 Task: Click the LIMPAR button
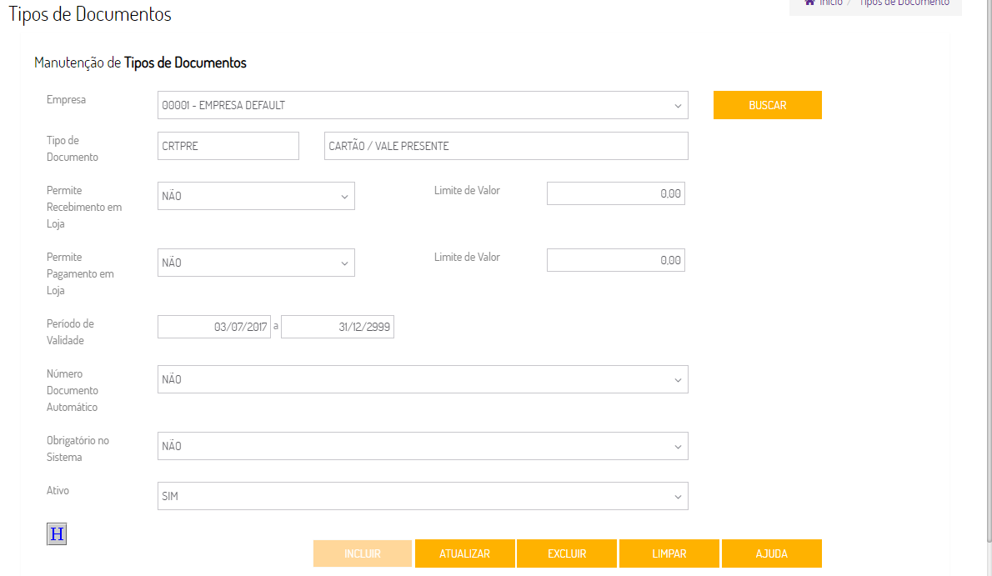[669, 553]
